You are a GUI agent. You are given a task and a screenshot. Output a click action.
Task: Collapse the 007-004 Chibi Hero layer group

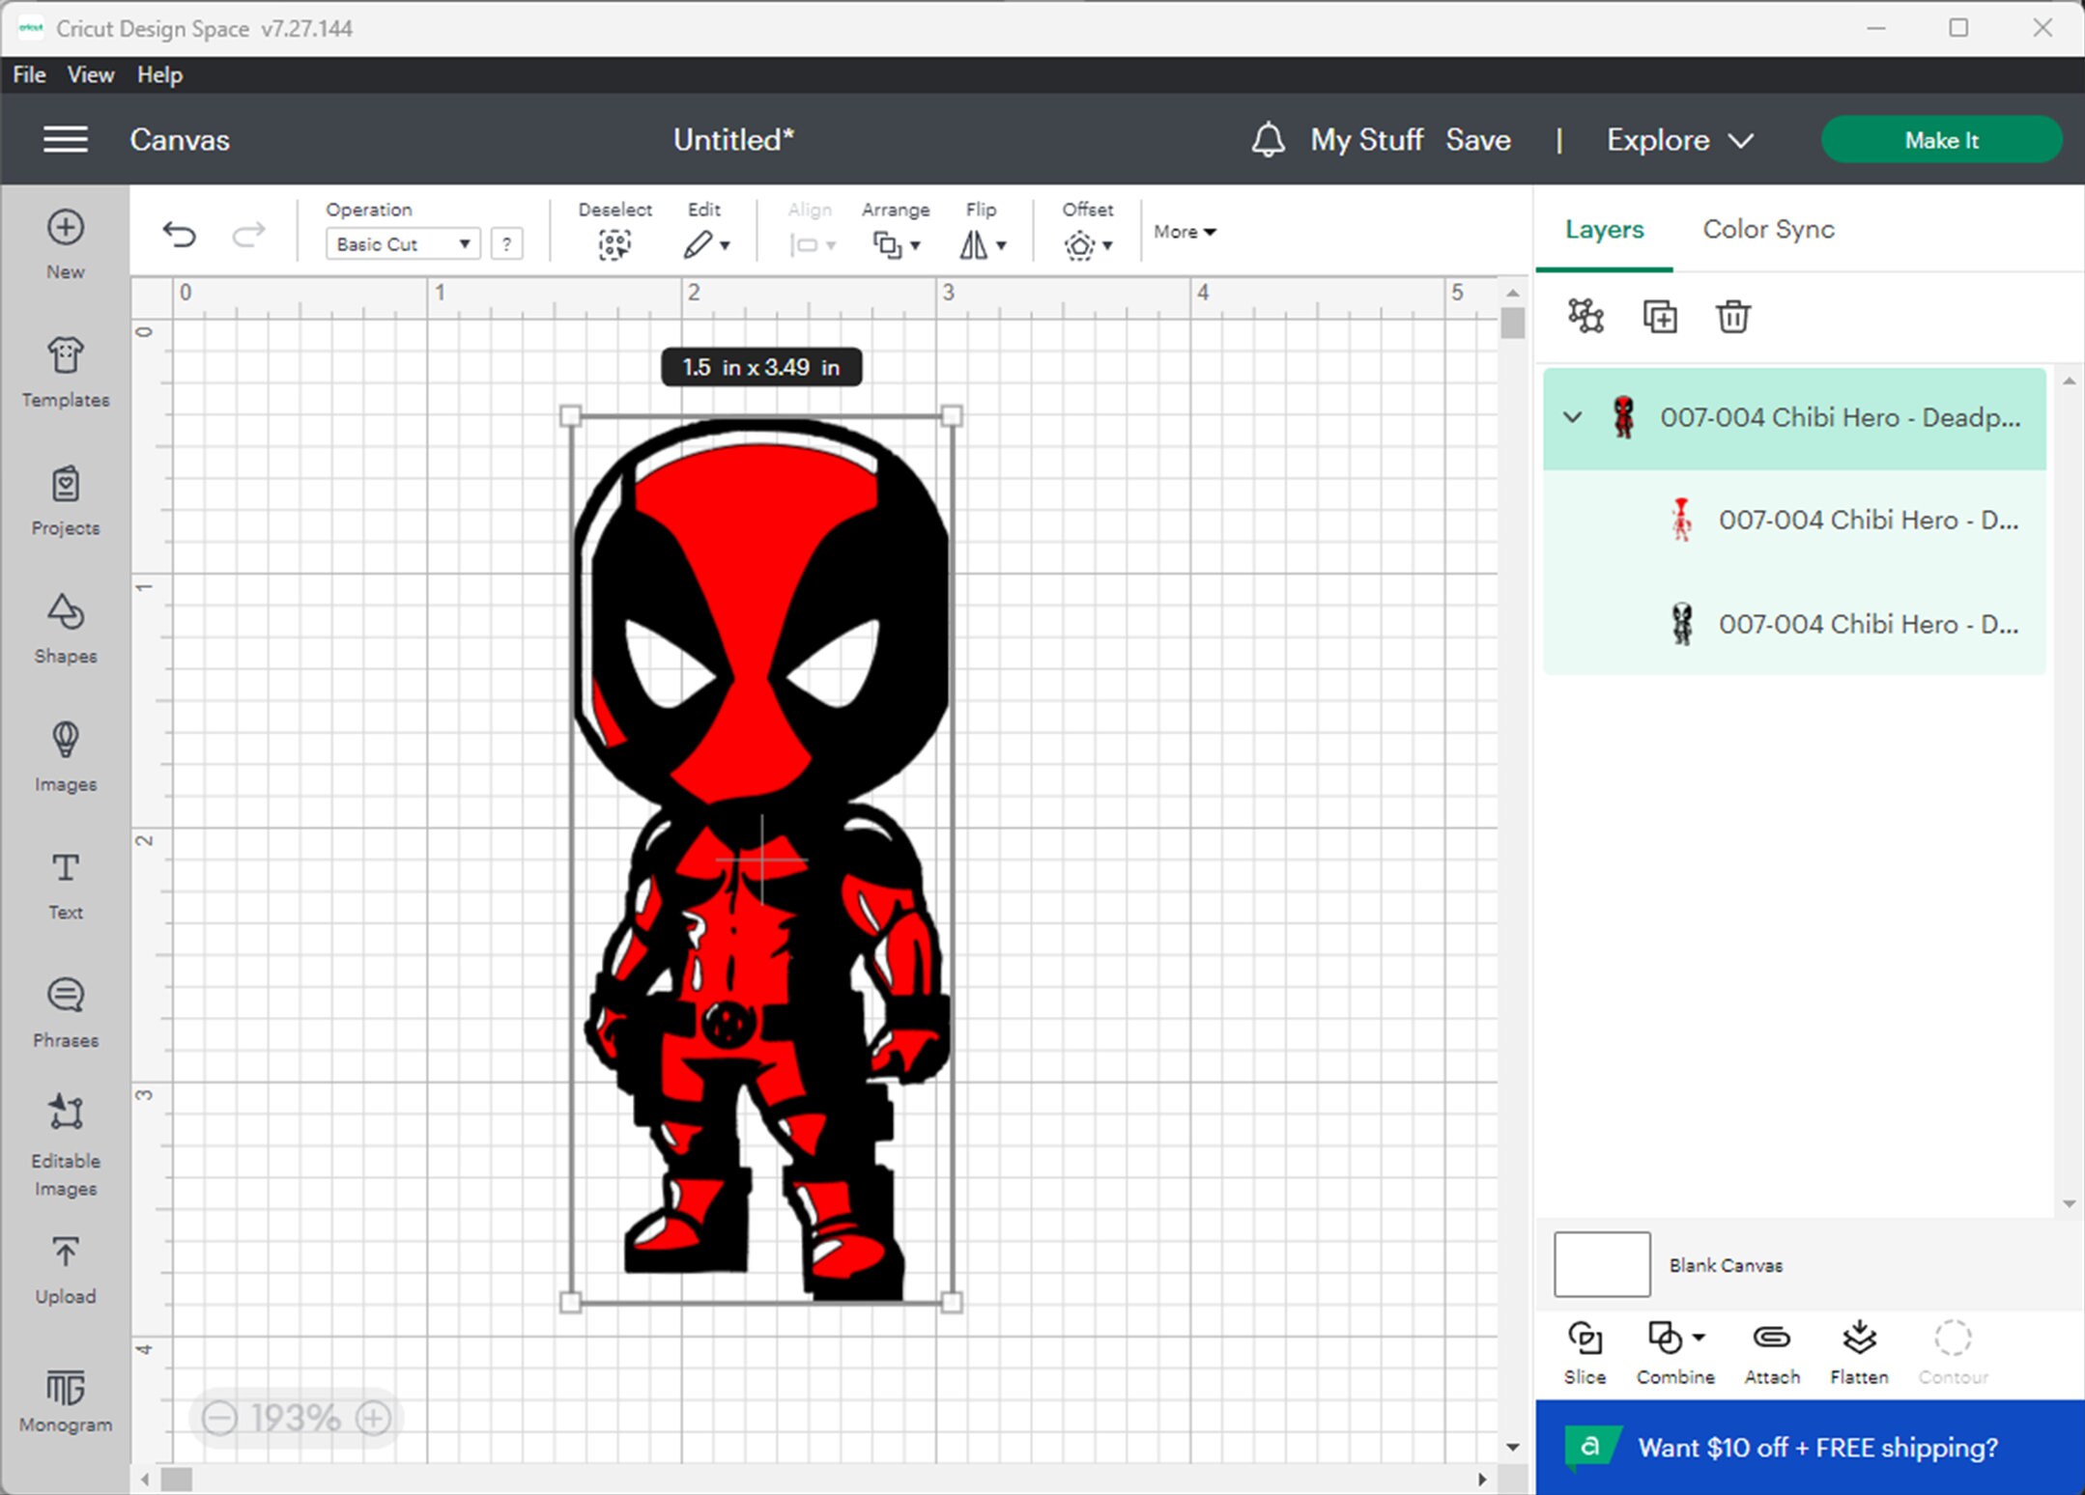pyautogui.click(x=1573, y=417)
